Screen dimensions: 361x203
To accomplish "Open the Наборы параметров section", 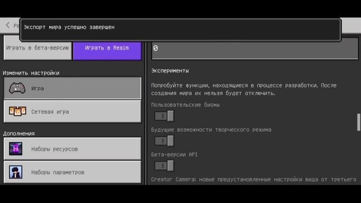I will pyautogui.click(x=72, y=172).
